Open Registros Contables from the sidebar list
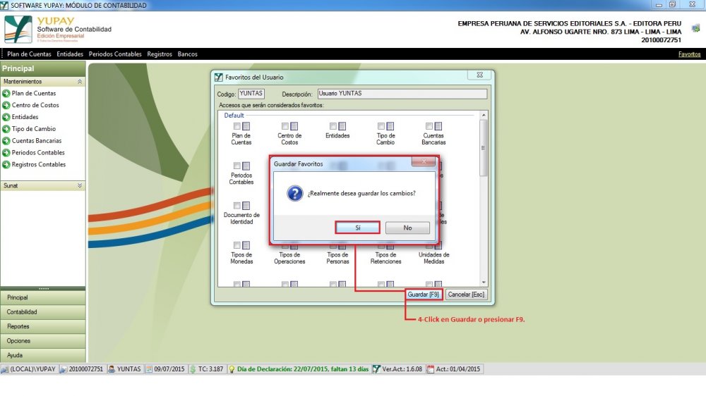Screen dimensions: 706x396 pos(39,164)
